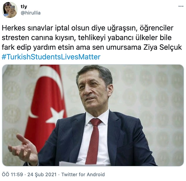
Task: Open the attached photo of the man
Action: 93,115
